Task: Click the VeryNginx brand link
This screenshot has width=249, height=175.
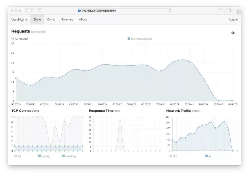Action: 19,19
